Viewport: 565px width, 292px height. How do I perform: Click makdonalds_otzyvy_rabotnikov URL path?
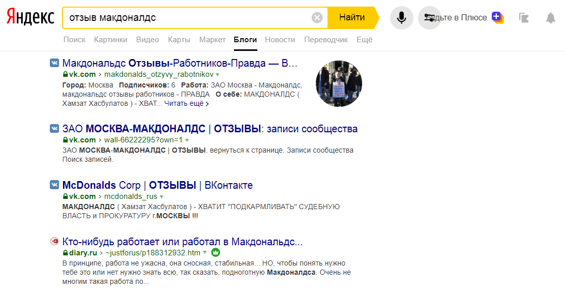coord(159,75)
